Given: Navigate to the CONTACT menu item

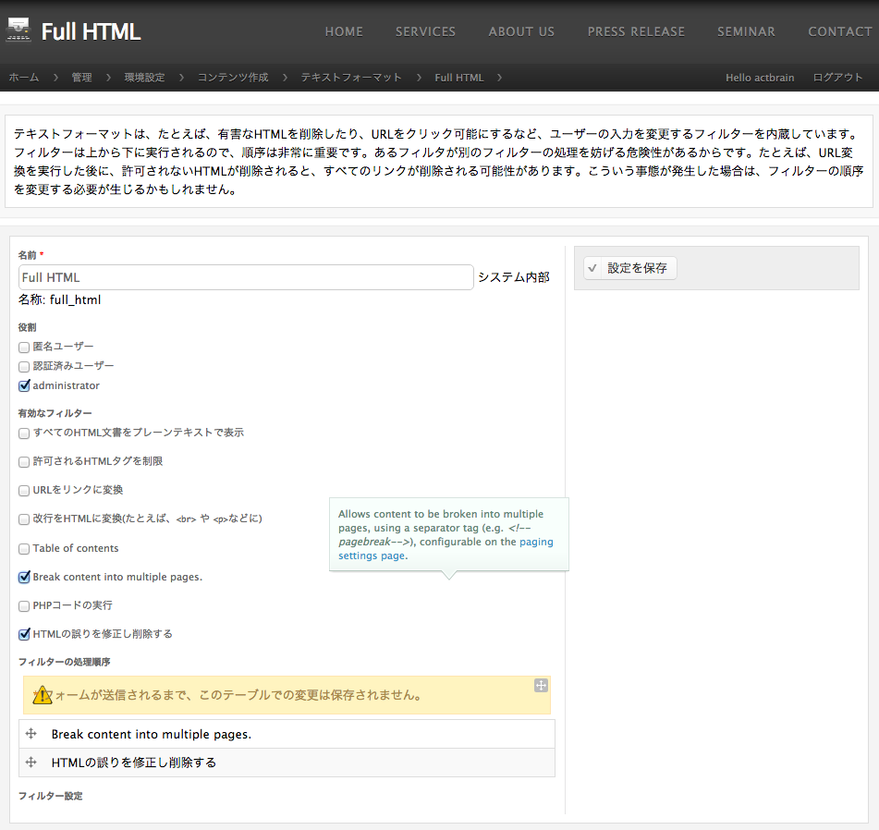Looking at the screenshot, I should [839, 31].
